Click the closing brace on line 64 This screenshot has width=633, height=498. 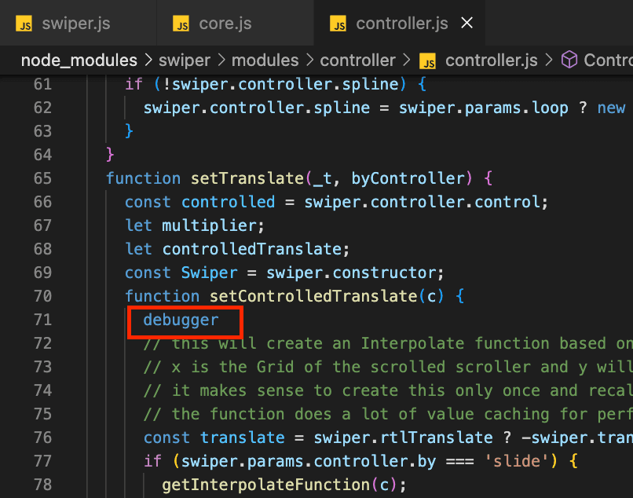click(x=110, y=155)
